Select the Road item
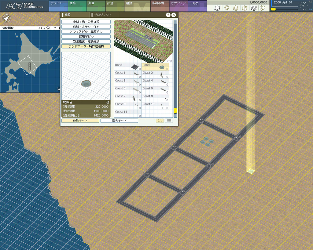Screen dimensions: 313x250 click(x=128, y=67)
